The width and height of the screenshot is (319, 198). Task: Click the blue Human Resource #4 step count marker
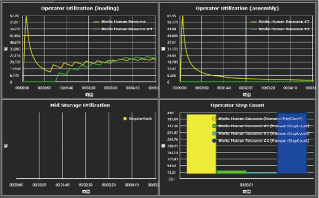215,140
